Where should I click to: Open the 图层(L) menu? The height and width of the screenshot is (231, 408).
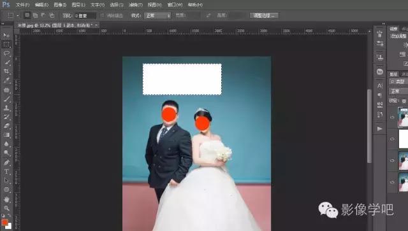(x=78, y=4)
